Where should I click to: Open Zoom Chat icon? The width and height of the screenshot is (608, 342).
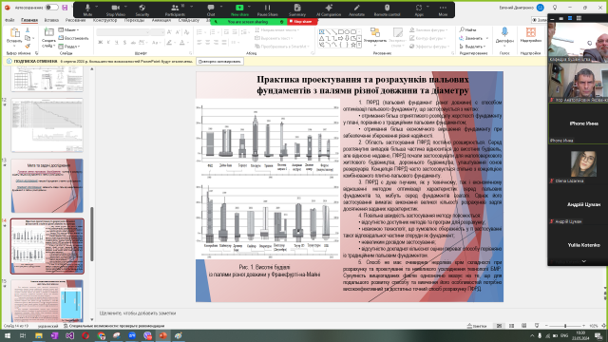[211, 9]
